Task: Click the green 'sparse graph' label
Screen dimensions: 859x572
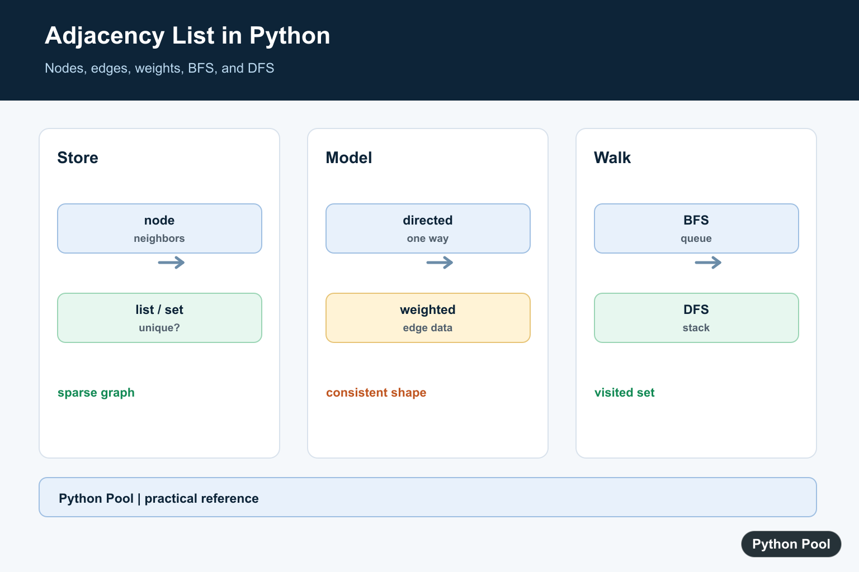Action: click(x=96, y=393)
